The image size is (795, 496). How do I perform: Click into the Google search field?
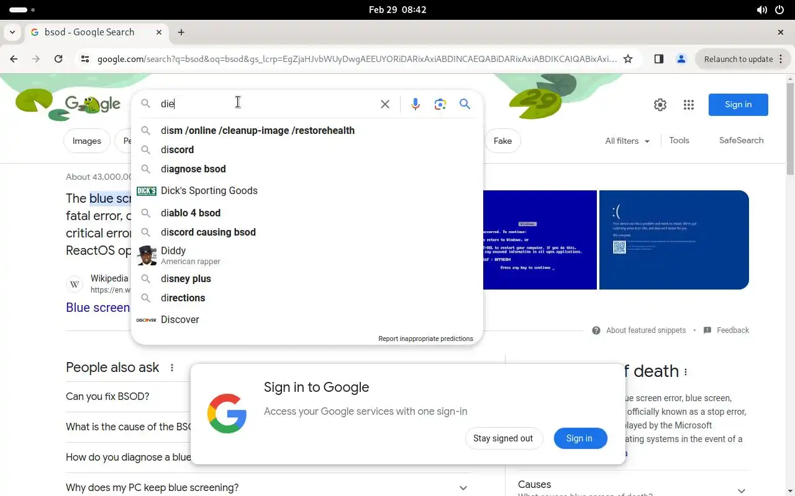(267, 104)
